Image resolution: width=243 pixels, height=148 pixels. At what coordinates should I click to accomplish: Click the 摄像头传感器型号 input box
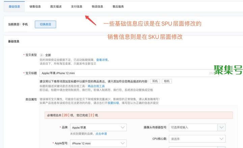point(192,127)
